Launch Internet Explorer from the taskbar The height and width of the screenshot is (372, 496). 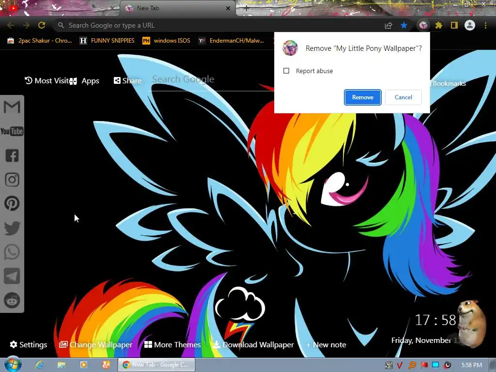tap(39, 365)
